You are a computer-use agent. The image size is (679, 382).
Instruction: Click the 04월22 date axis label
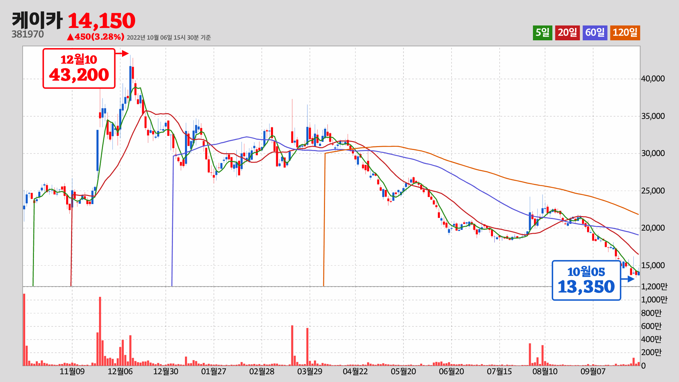(355, 371)
